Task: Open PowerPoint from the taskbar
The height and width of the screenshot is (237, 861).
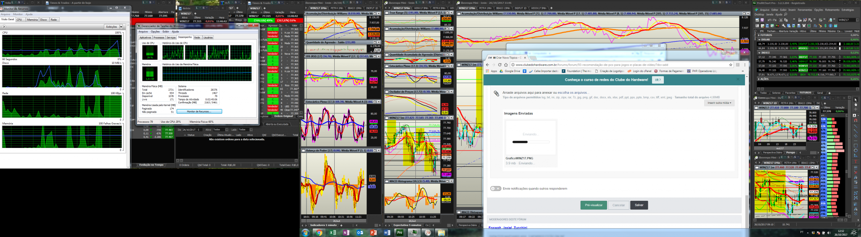Action: (373, 232)
